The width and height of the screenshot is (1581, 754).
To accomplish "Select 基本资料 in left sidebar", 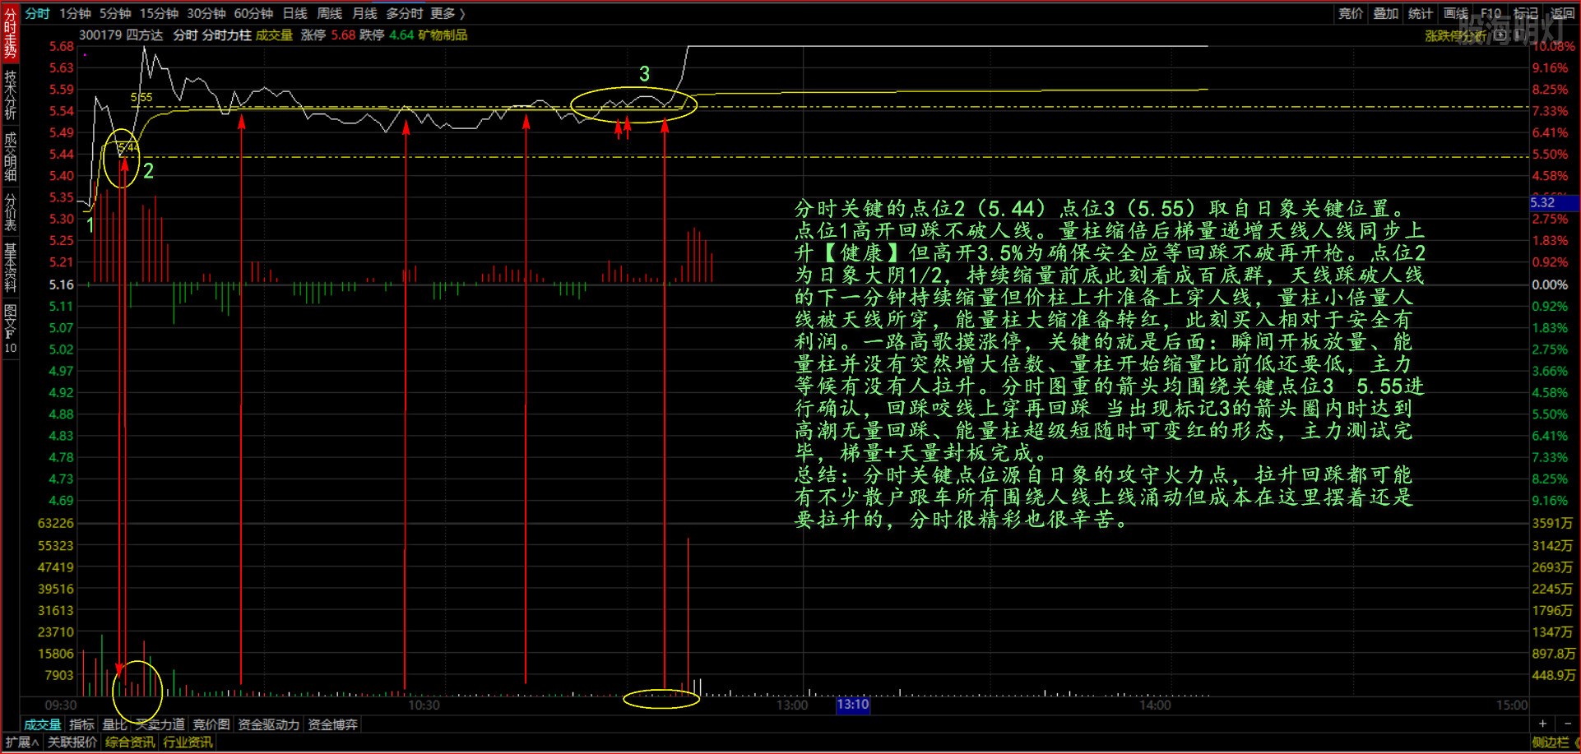I will (10, 267).
